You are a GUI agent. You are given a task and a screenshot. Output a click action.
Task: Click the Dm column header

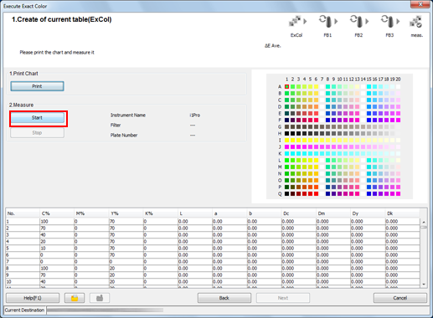click(333, 213)
